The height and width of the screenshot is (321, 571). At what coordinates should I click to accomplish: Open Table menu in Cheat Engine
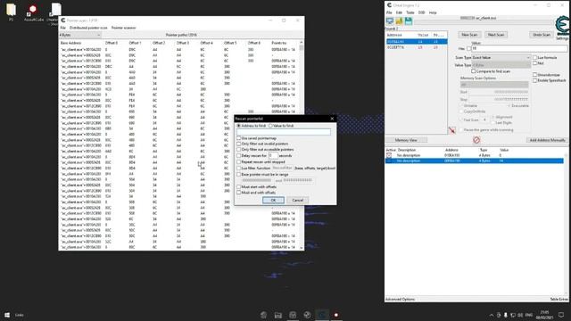[x=410, y=12]
